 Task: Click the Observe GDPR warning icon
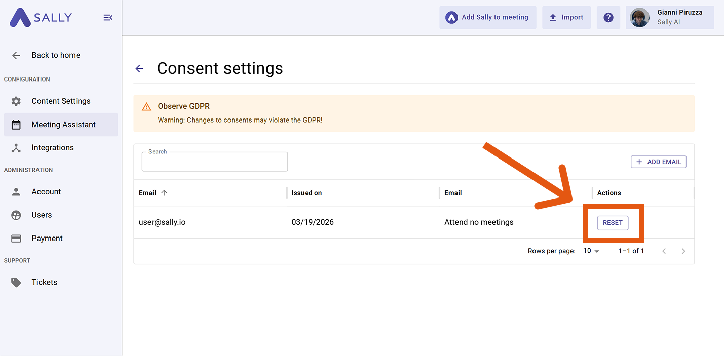tap(146, 107)
